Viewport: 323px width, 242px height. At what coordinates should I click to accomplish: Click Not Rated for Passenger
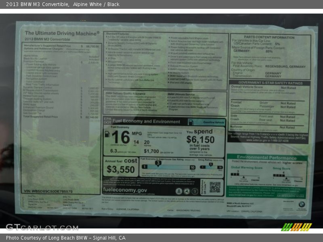288,107
